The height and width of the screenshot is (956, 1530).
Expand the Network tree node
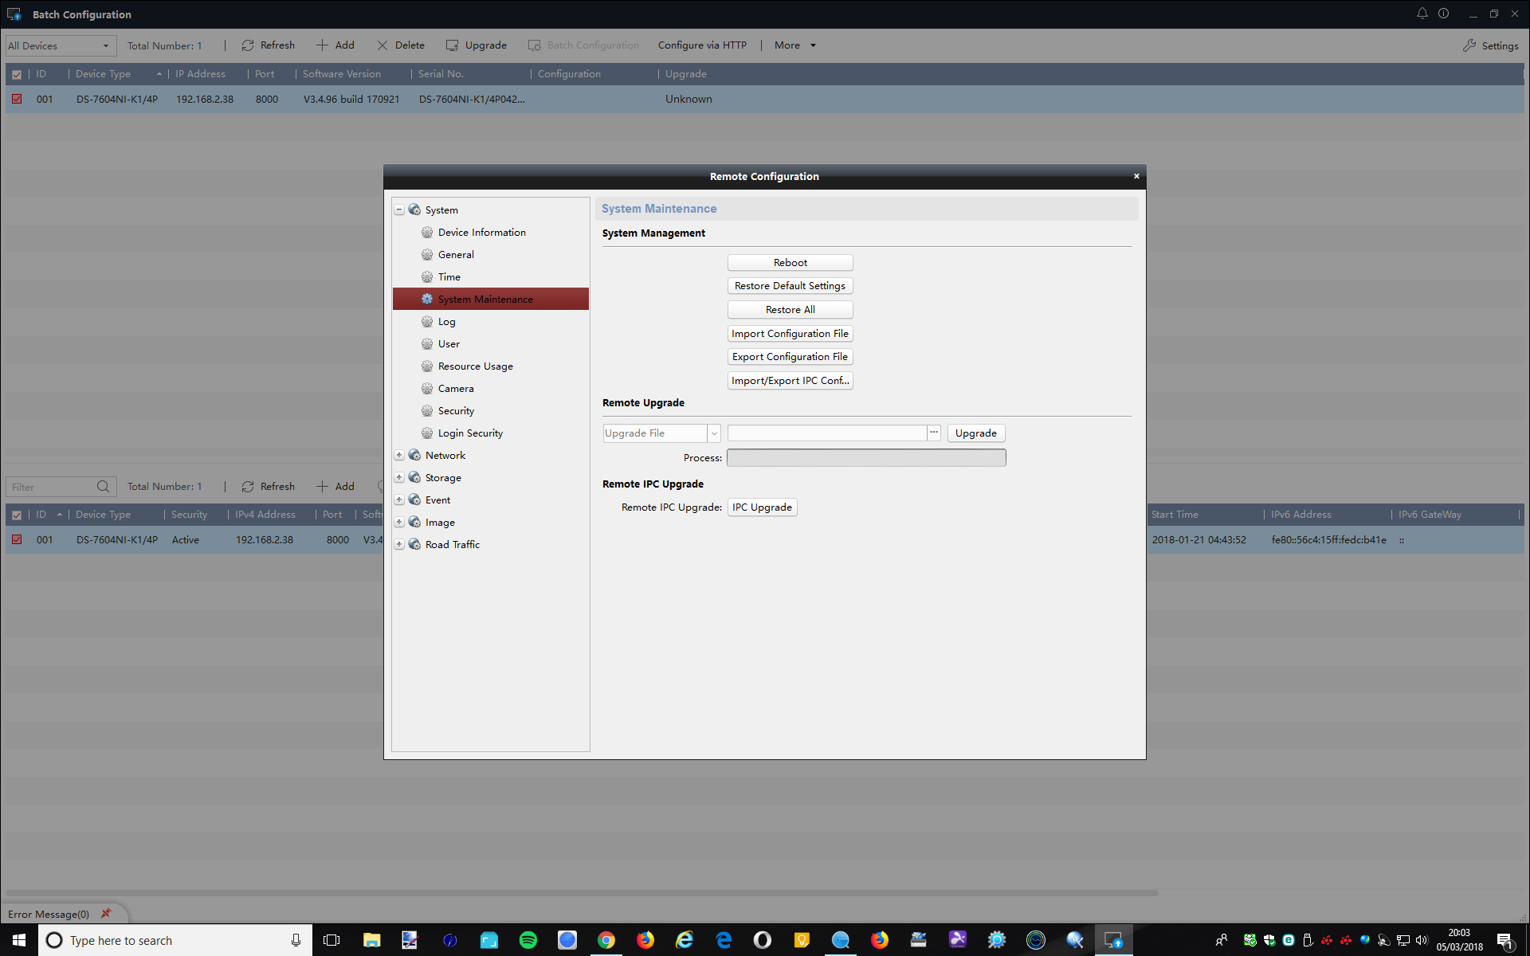[x=399, y=454]
